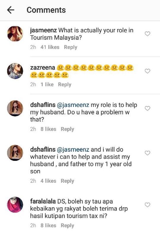Tap heart on faralalala's tourism tax comment
Viewport: 160px width, 234px height.
click(148, 205)
